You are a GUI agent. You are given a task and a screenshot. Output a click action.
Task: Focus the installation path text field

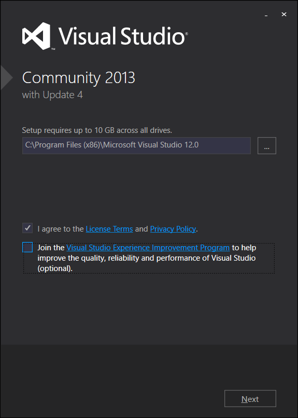tap(136, 145)
